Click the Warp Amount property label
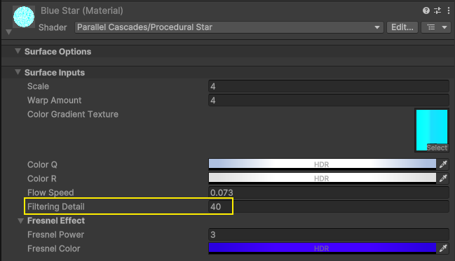The width and height of the screenshot is (455, 261). click(54, 100)
